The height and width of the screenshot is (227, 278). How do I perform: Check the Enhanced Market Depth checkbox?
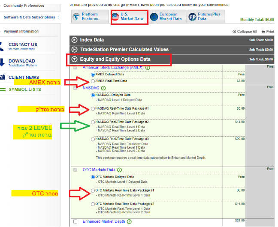pyautogui.click(x=76, y=221)
